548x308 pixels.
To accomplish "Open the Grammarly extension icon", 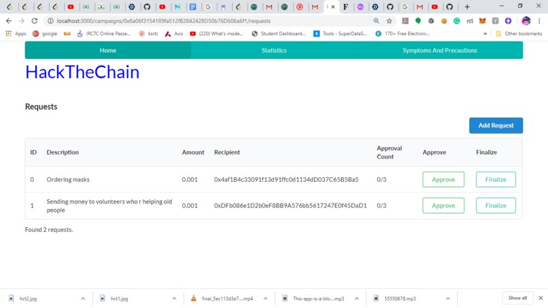I will click(x=456, y=21).
